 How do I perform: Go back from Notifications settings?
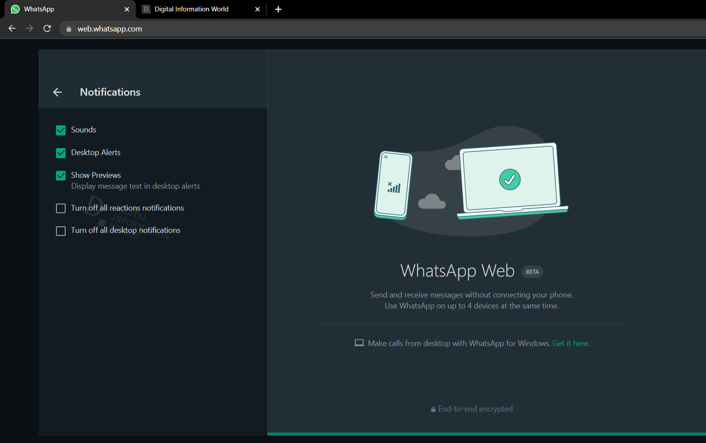point(57,92)
